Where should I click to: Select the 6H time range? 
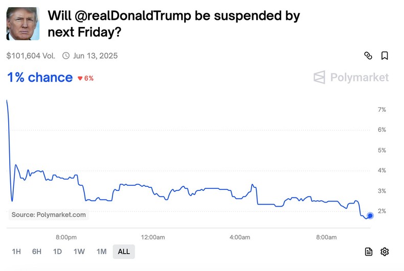[37, 251]
